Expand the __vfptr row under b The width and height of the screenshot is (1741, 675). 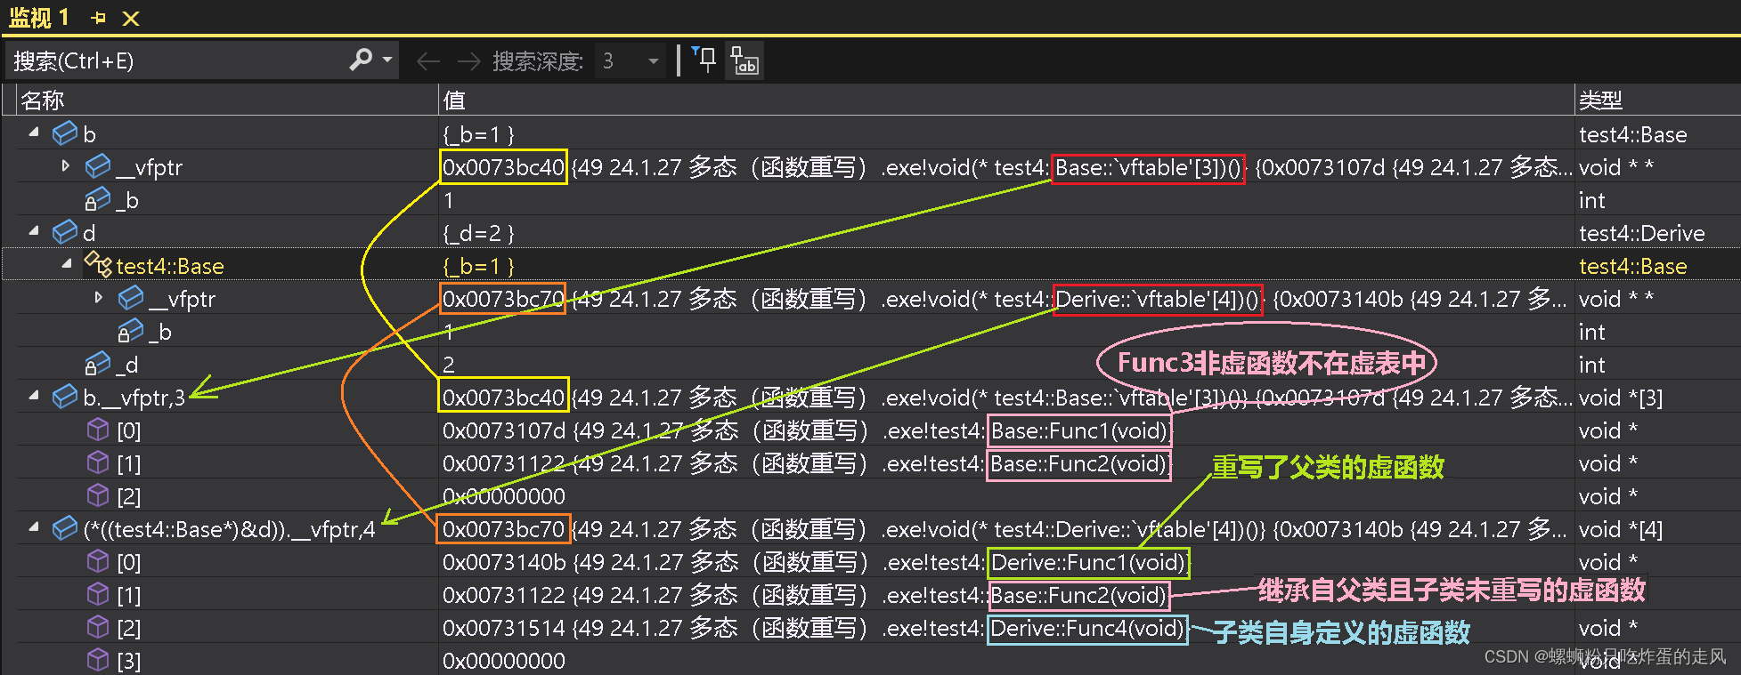tap(66, 166)
